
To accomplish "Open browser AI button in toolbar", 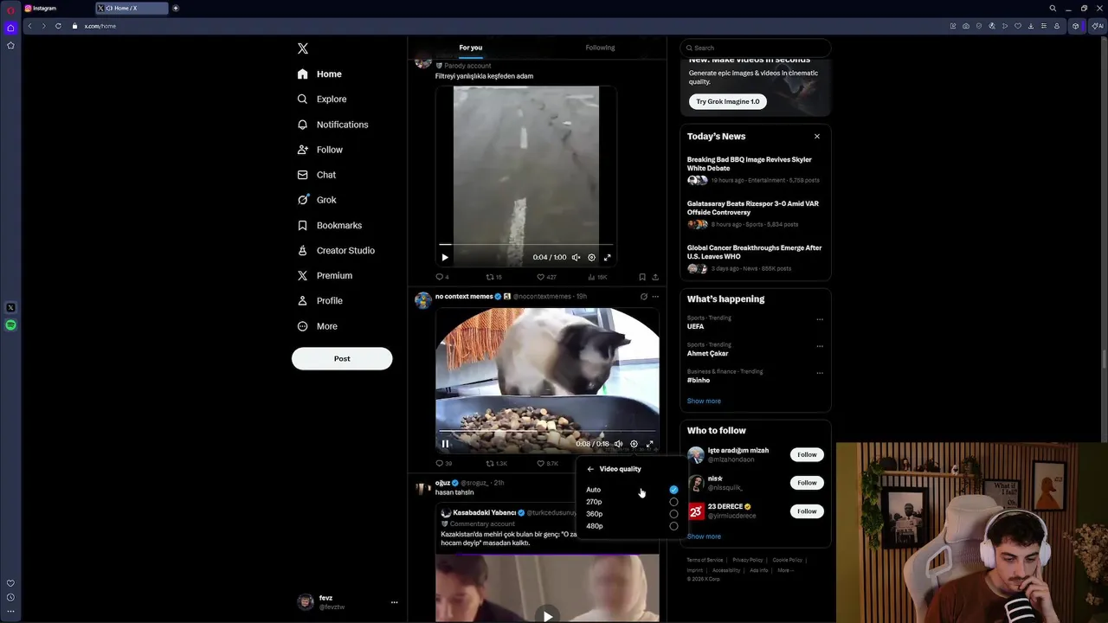I will [x=1098, y=26].
